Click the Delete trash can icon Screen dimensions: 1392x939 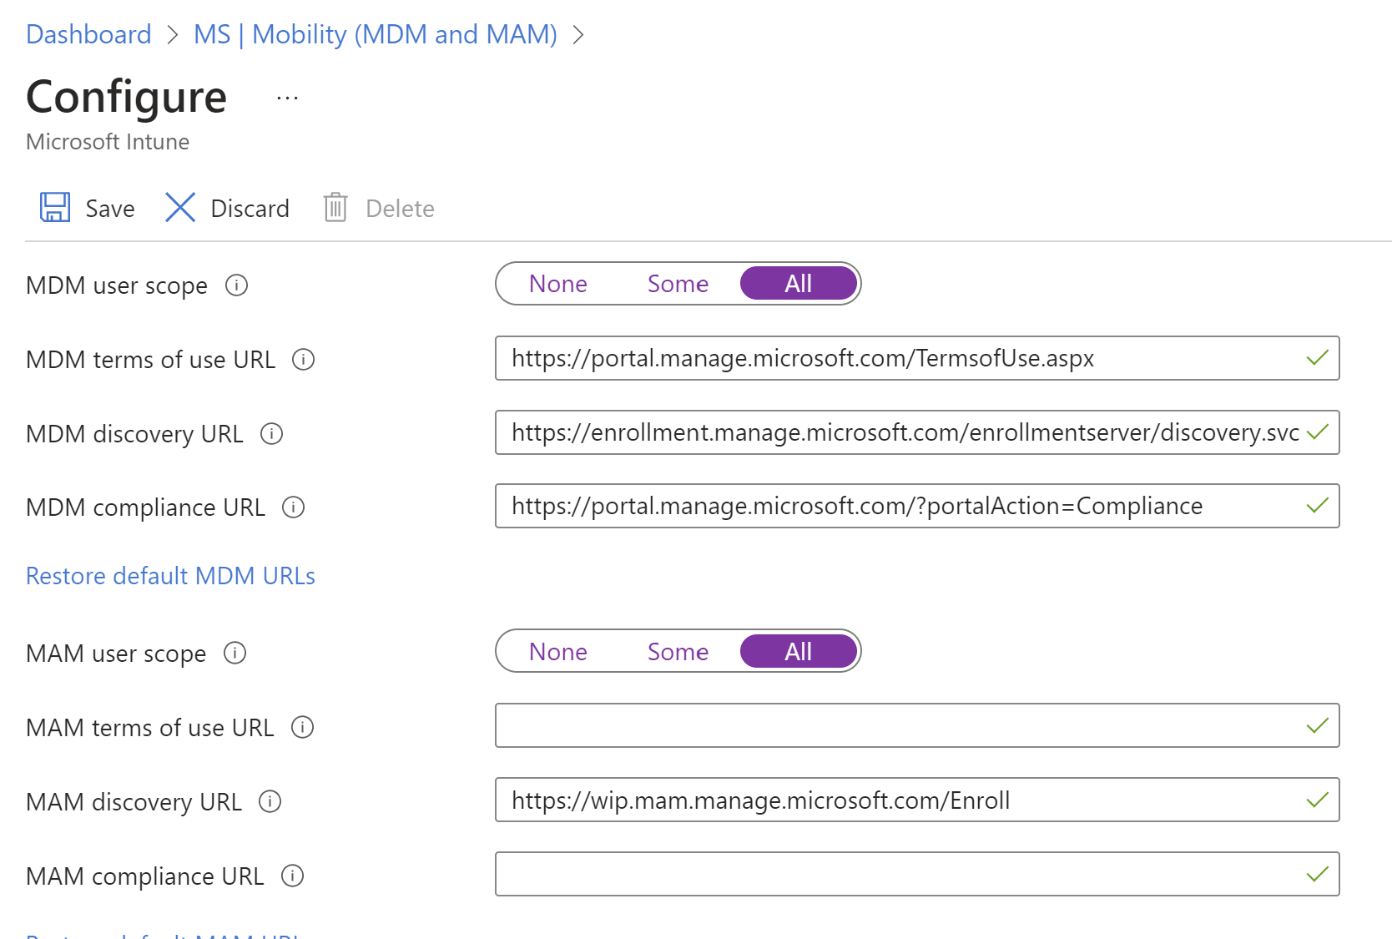click(335, 207)
